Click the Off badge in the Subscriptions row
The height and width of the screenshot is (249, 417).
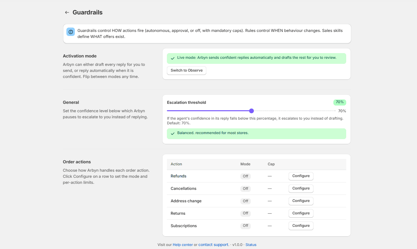point(245,226)
